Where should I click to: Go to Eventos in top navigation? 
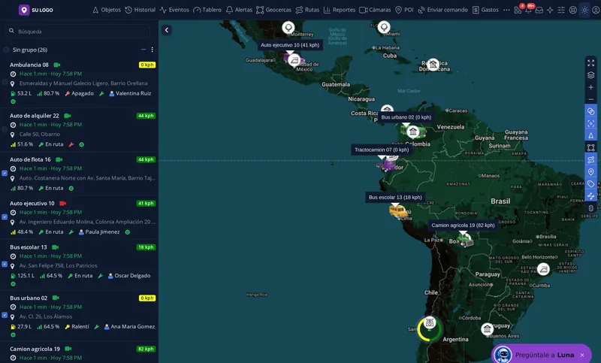click(174, 10)
